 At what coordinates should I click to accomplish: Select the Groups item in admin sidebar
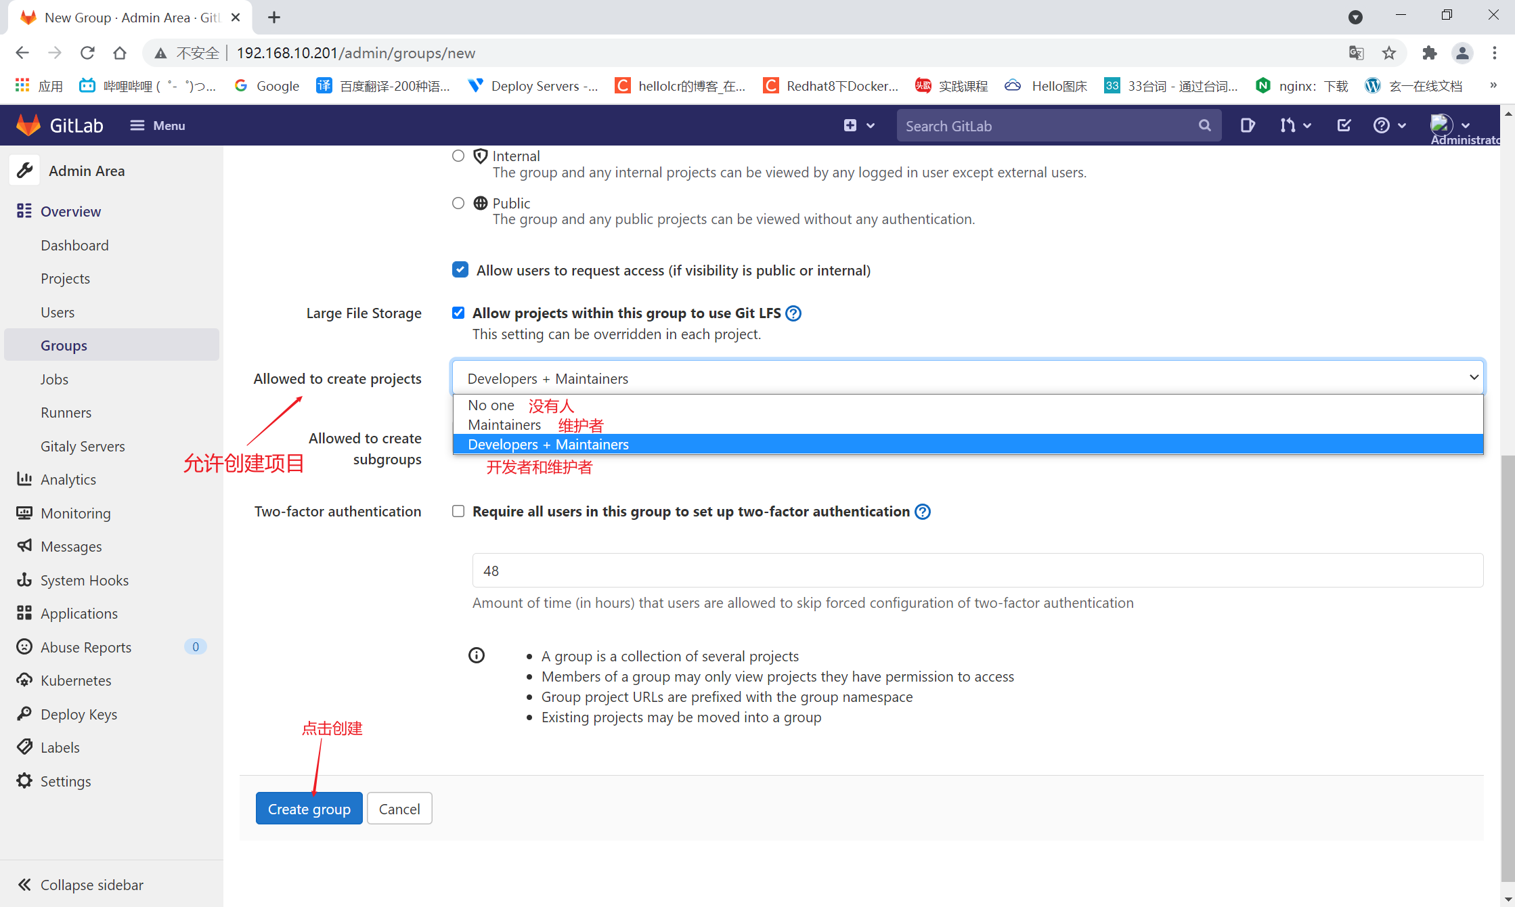click(63, 345)
